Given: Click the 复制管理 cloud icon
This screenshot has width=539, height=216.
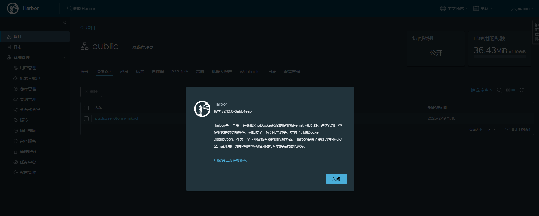Looking at the screenshot, I should click(16, 99).
